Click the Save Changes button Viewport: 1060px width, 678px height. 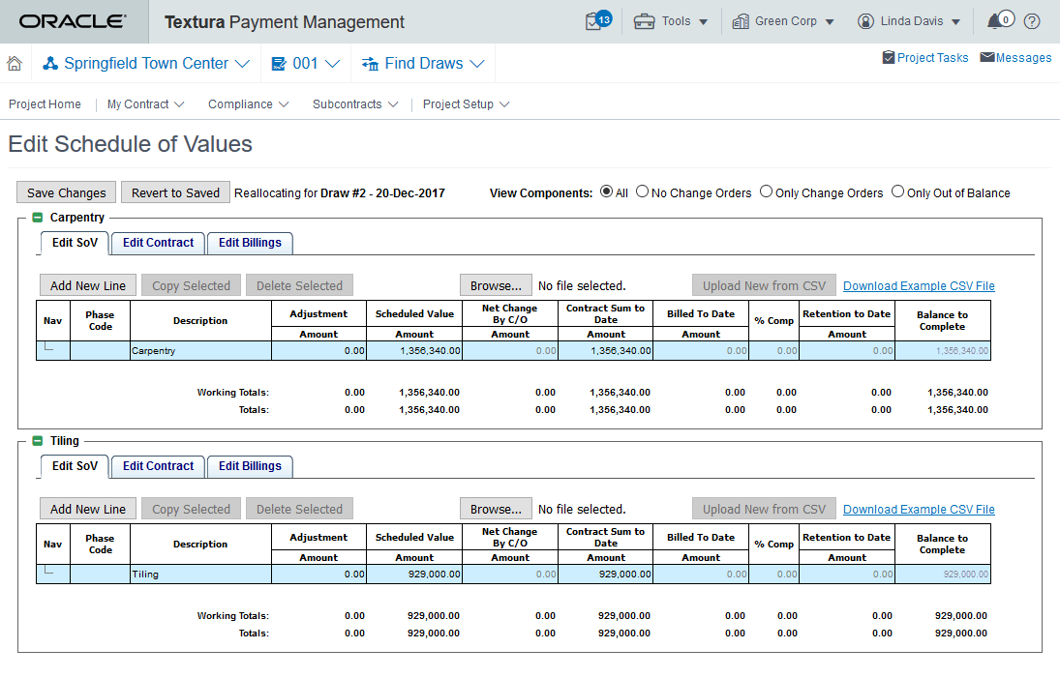point(66,192)
